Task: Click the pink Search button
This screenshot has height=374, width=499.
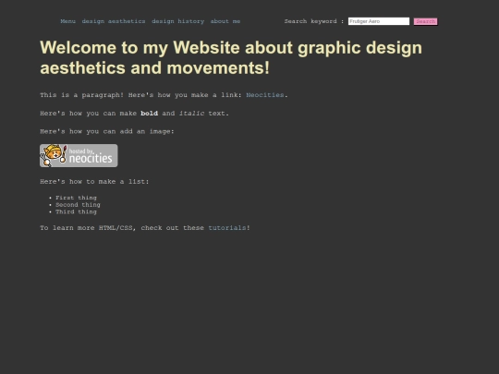Action: click(425, 21)
